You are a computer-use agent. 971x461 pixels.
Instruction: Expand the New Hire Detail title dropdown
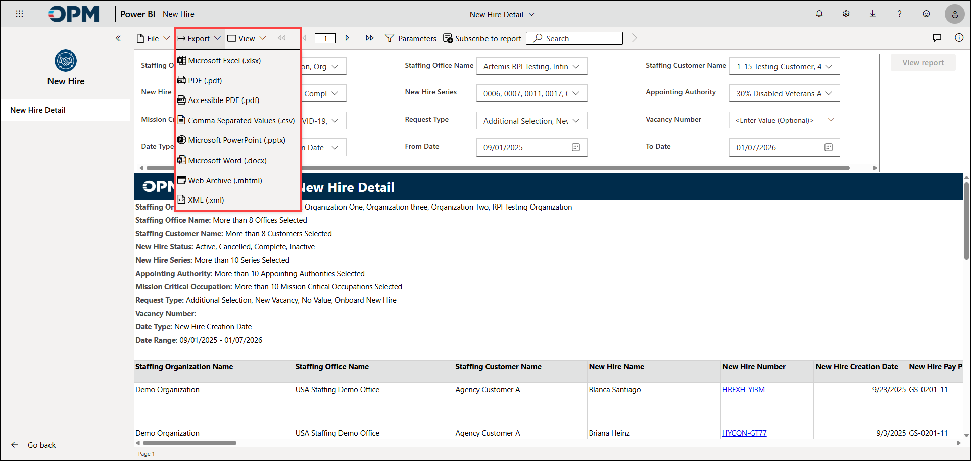pos(531,14)
